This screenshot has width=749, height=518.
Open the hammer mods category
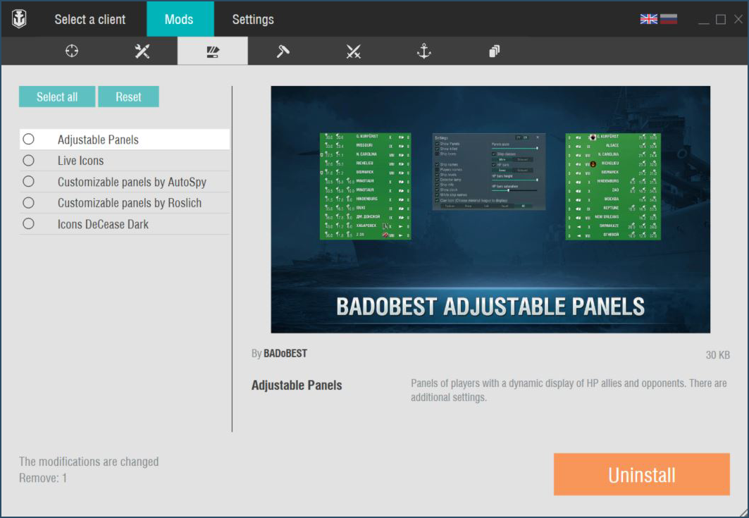283,51
